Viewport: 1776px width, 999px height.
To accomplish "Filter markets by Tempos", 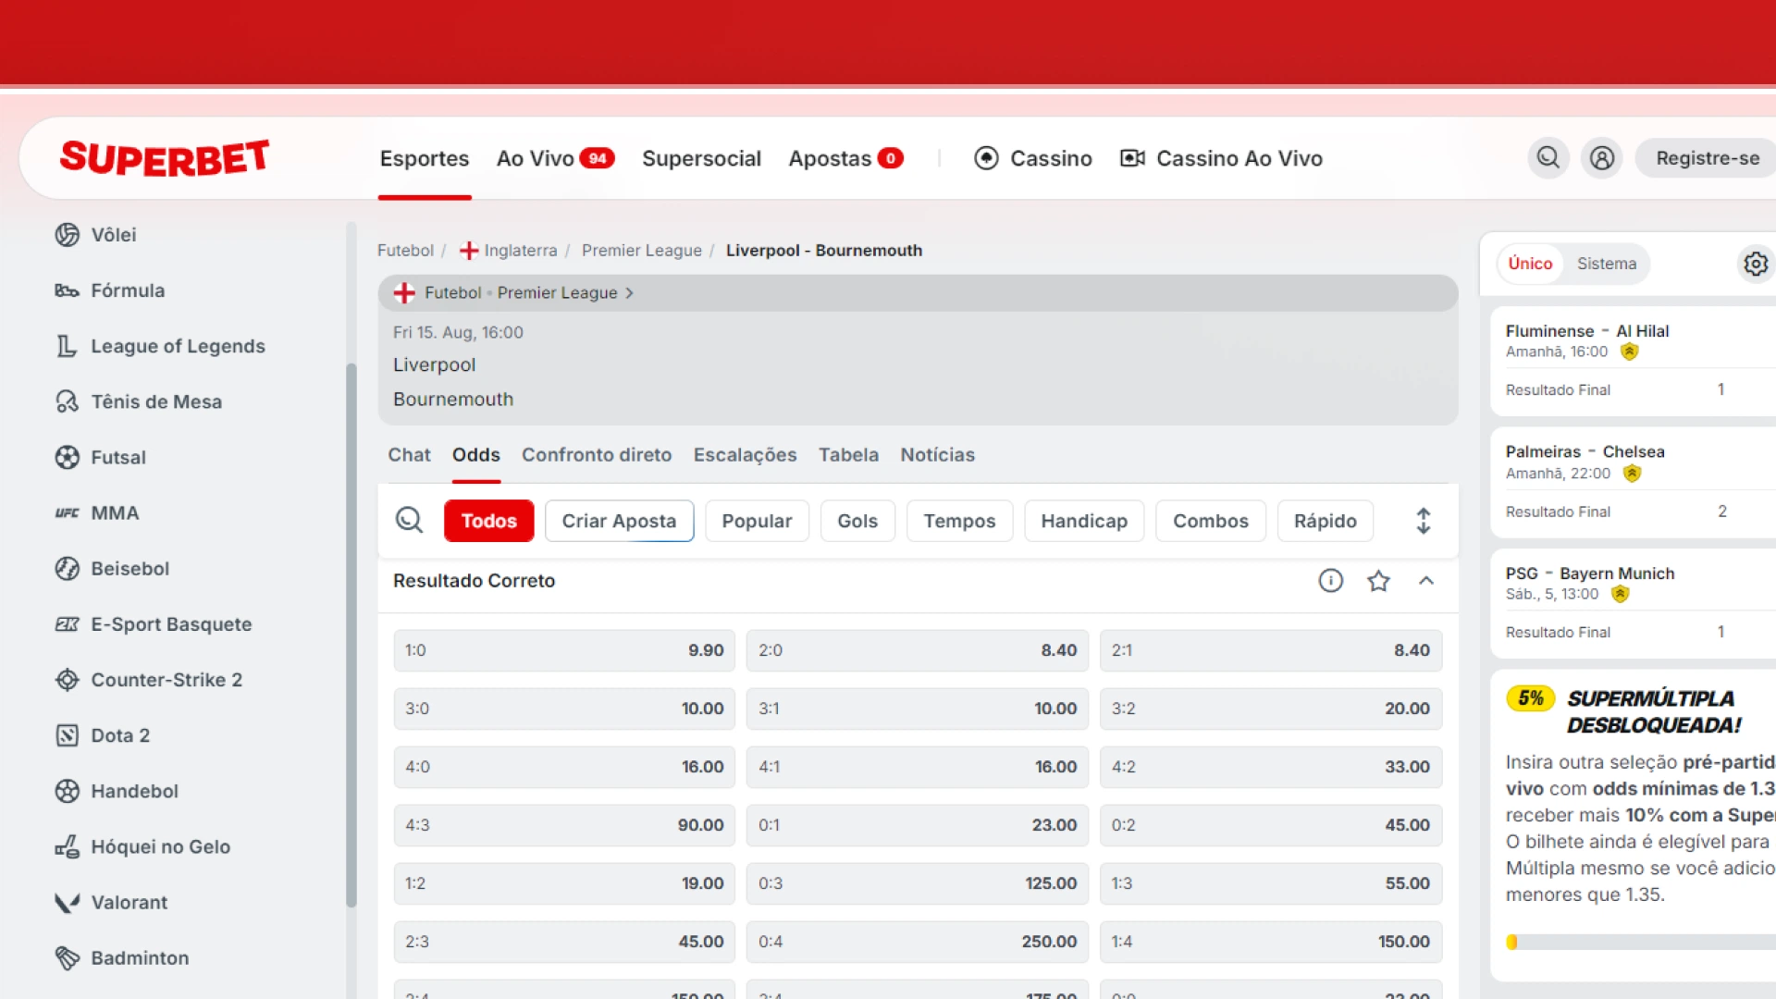I will click(x=959, y=521).
